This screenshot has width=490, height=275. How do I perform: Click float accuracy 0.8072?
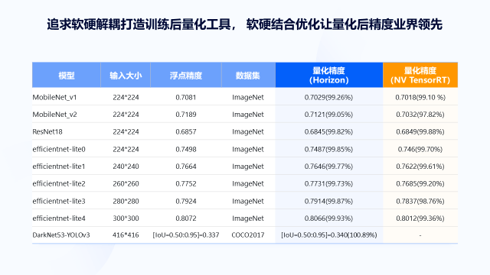(186, 218)
